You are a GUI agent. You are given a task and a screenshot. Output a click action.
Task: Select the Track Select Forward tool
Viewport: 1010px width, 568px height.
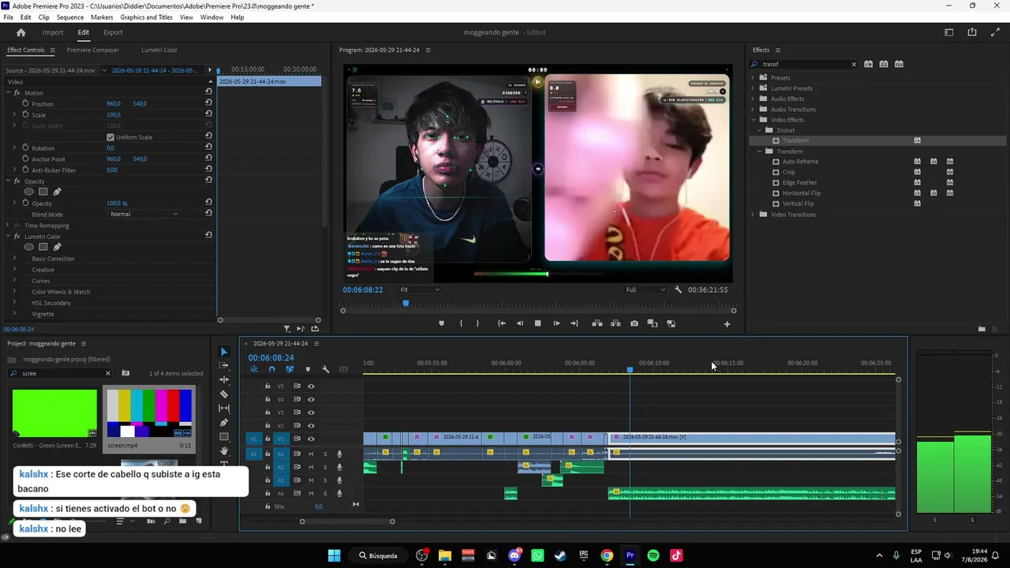(x=224, y=366)
